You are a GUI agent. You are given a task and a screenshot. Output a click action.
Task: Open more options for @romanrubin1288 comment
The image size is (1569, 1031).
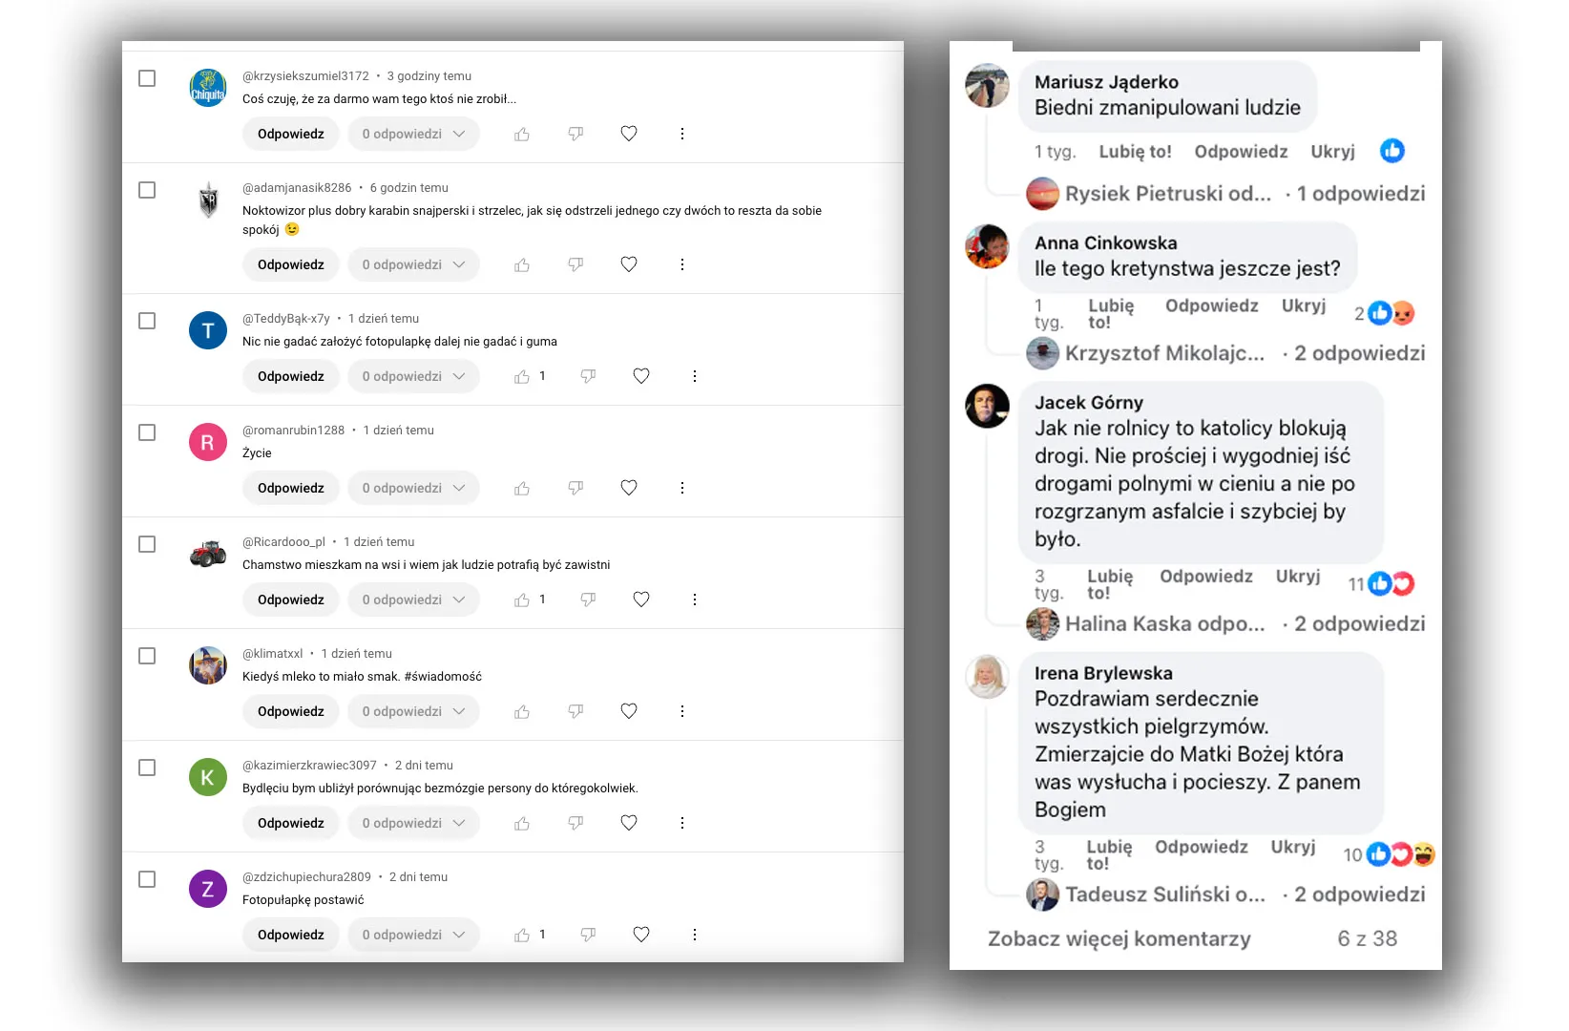coord(682,489)
